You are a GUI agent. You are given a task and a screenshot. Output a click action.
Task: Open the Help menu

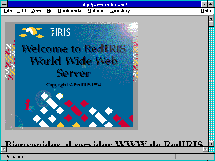point(206,11)
